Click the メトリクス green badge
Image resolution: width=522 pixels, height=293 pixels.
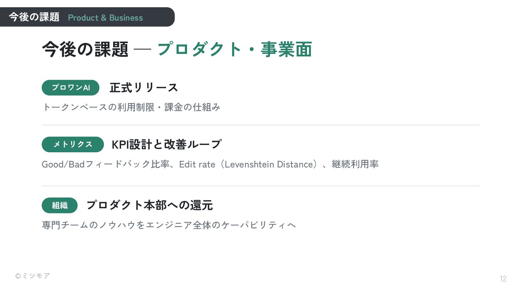coord(73,144)
